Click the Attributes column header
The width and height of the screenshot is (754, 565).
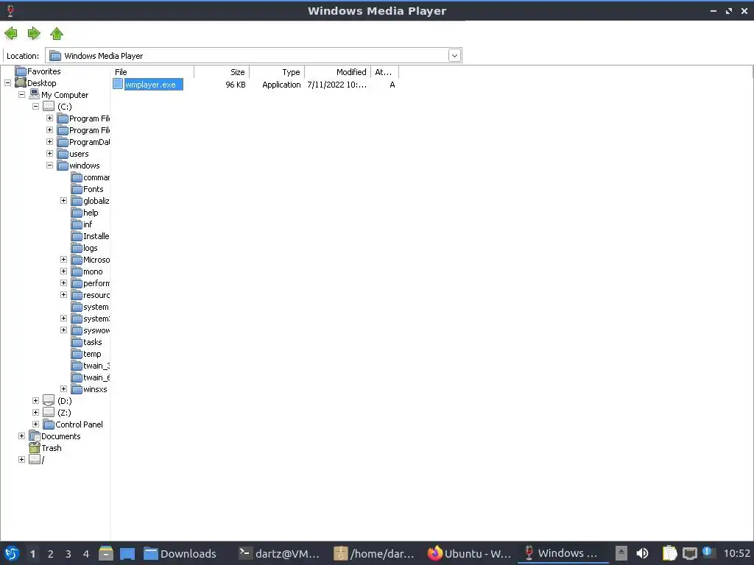[384, 72]
